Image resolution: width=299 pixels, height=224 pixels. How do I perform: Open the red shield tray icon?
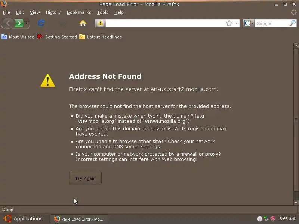(273, 219)
